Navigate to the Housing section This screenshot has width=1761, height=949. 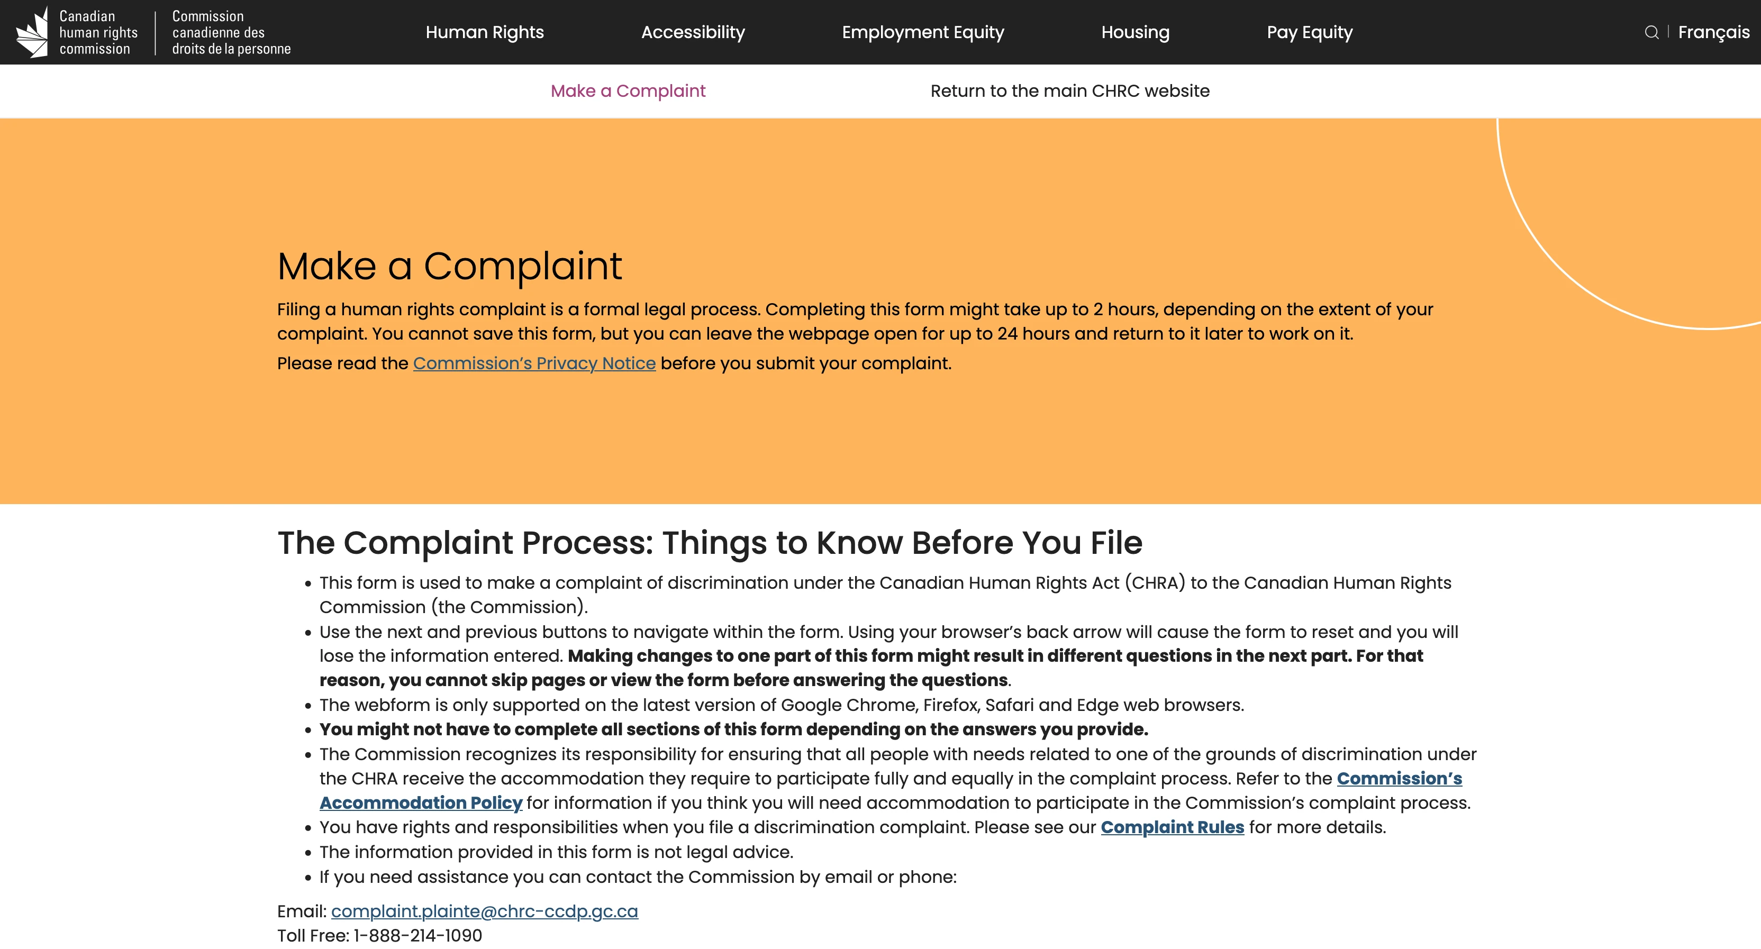click(x=1134, y=32)
